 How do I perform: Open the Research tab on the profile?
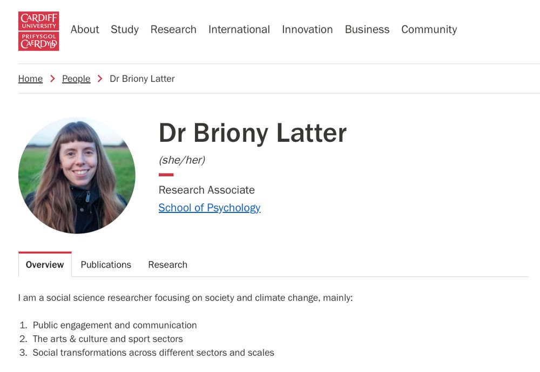(167, 265)
